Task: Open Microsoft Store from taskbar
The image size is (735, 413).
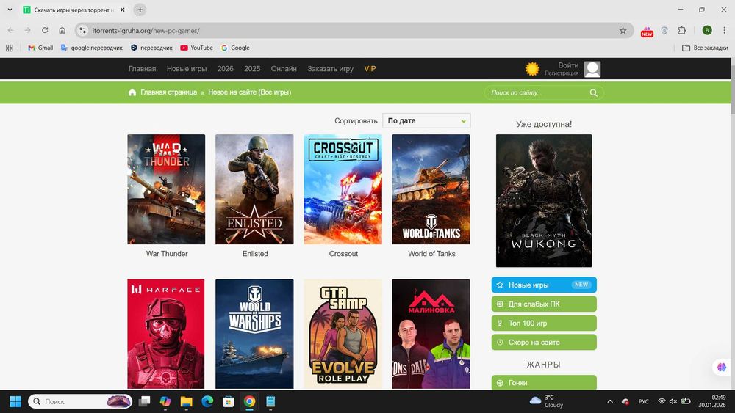Action: pyautogui.click(x=229, y=401)
